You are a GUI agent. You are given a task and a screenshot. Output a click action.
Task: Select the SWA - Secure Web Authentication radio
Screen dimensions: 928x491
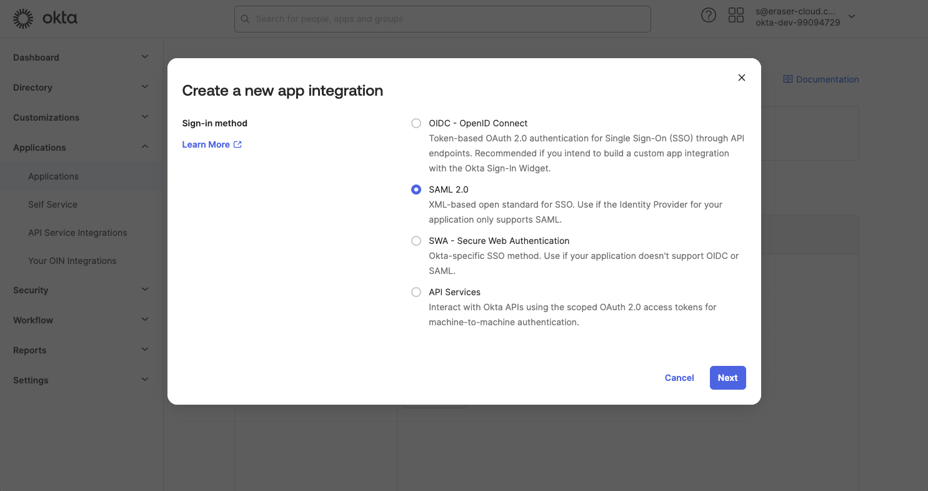pyautogui.click(x=416, y=241)
